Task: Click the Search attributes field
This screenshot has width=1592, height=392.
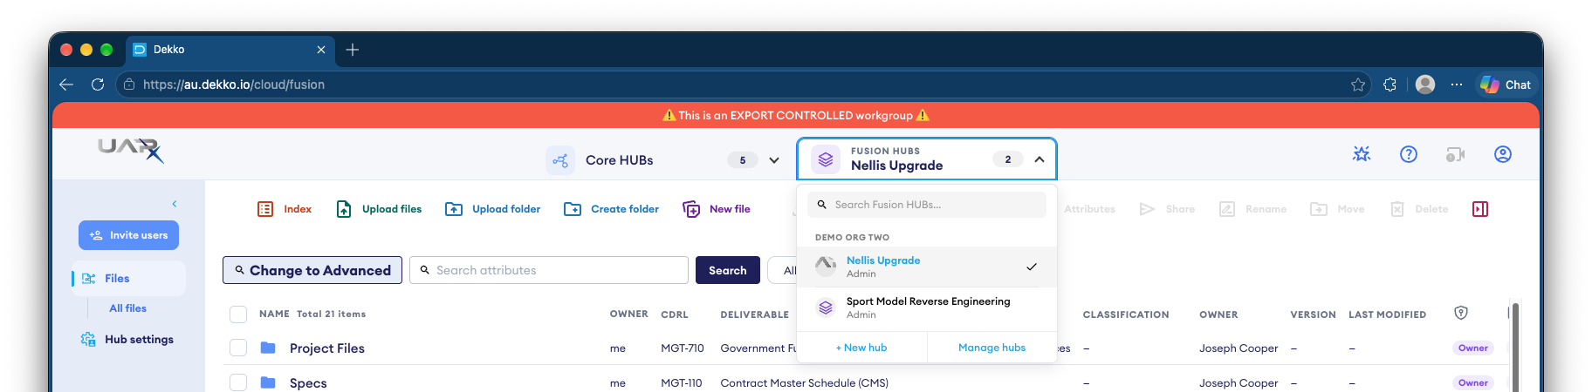Action: click(x=549, y=270)
